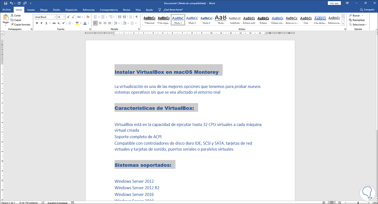This screenshot has width=378, height=204.
Task: Open the Aa change case dropdown
Action: [x=80, y=17]
